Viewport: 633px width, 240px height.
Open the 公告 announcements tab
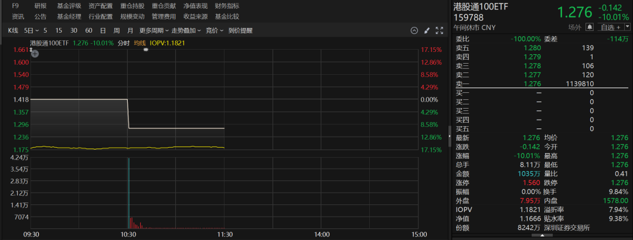pyautogui.click(x=40, y=16)
